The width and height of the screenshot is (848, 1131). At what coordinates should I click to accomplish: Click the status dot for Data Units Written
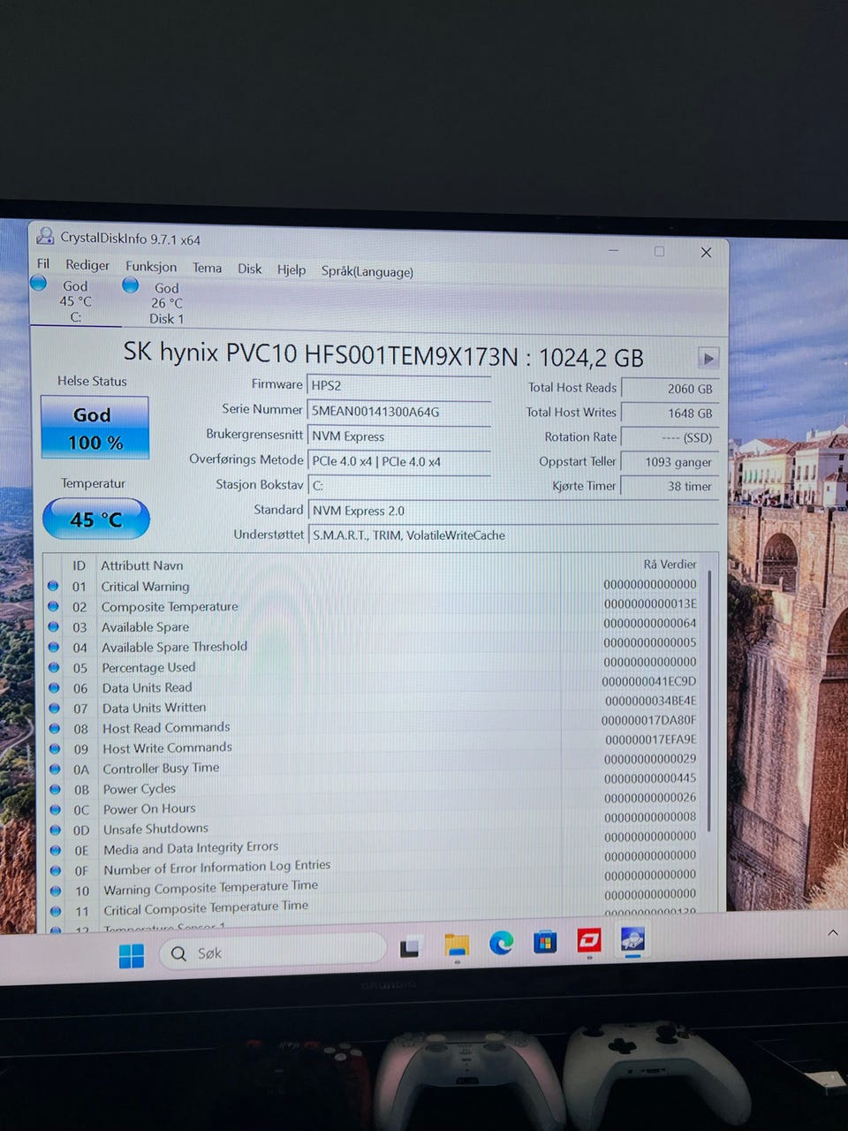point(54,708)
